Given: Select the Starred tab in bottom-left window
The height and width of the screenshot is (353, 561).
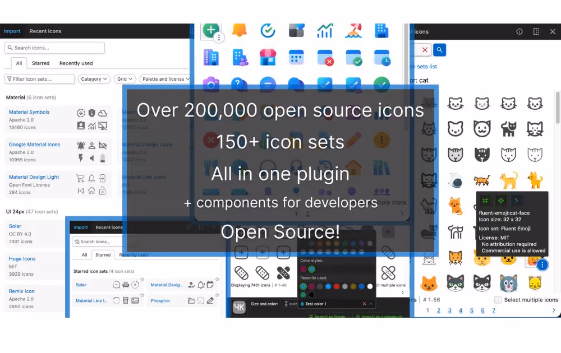Looking at the screenshot, I should [103, 255].
